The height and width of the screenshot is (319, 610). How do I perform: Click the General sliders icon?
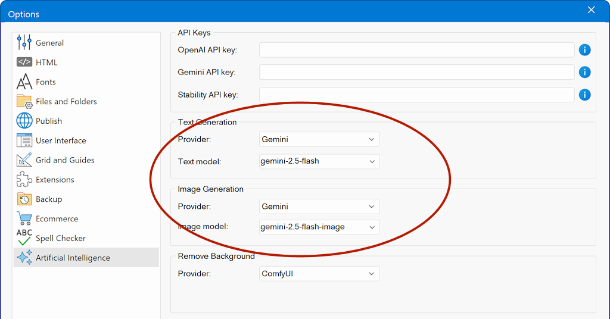24,42
